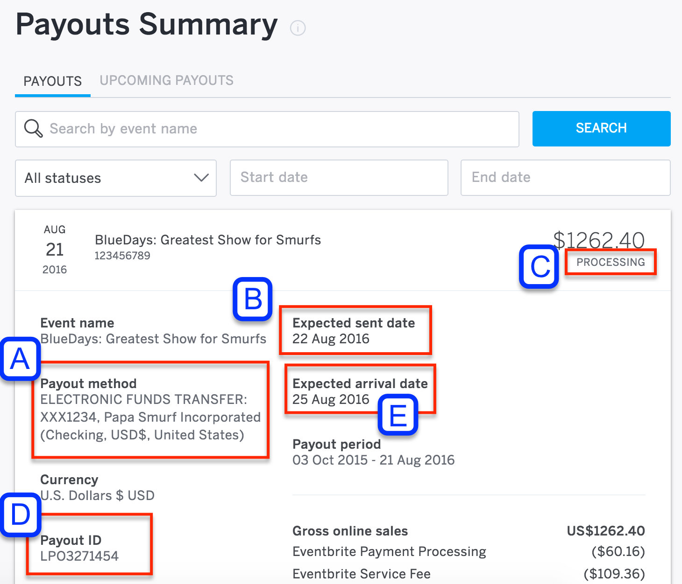Select the $1262.40 payout amount
The image size is (682, 584).
pyautogui.click(x=599, y=240)
